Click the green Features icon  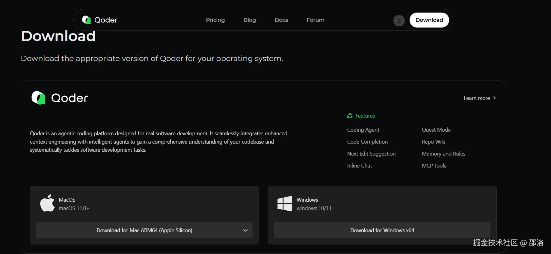350,116
